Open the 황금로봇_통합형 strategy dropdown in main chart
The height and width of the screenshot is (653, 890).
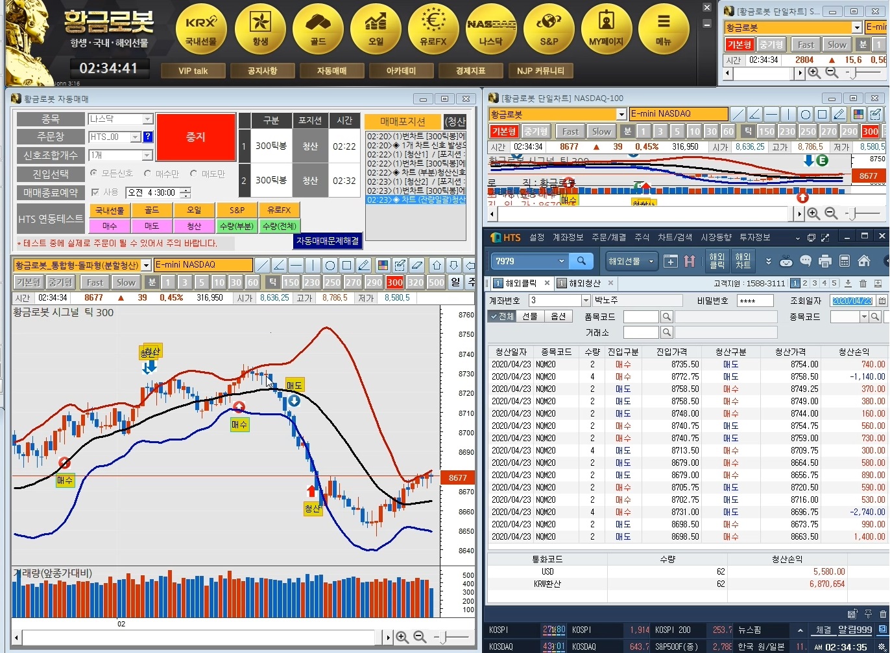pyautogui.click(x=146, y=265)
